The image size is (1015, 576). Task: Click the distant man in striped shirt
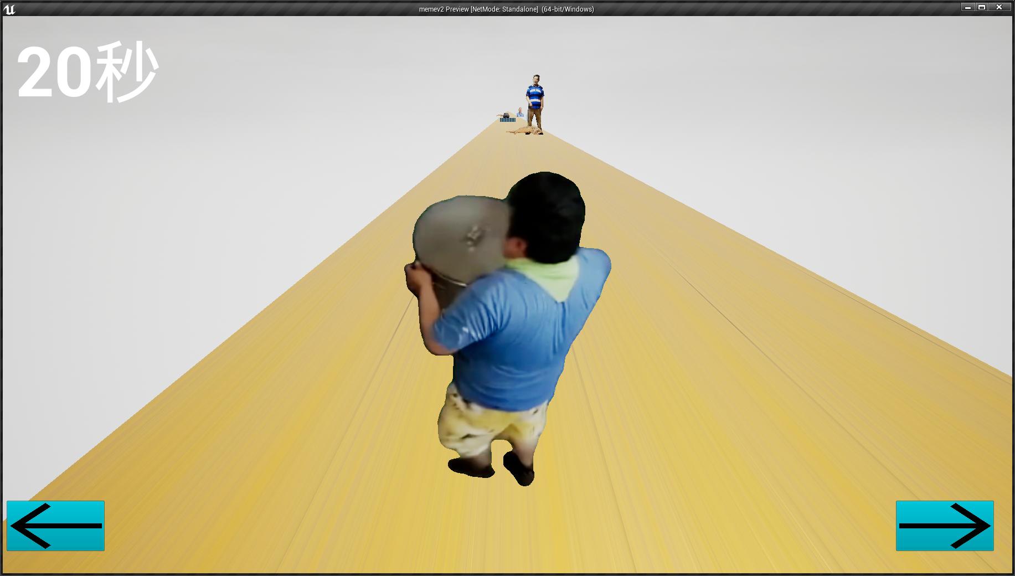pos(535,102)
